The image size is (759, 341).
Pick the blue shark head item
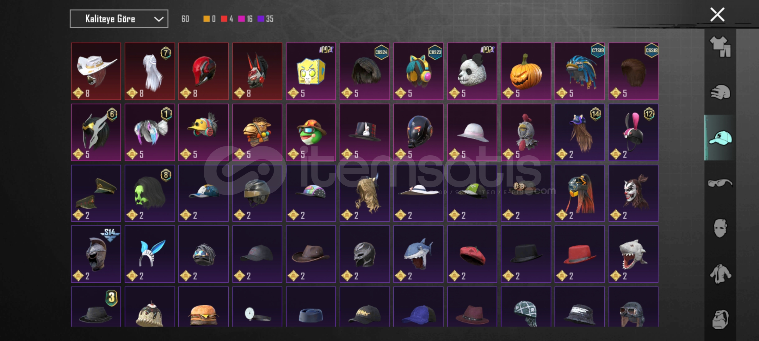click(418, 254)
